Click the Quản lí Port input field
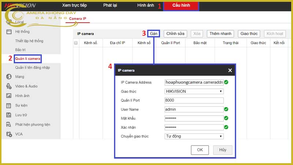 tap(194, 100)
